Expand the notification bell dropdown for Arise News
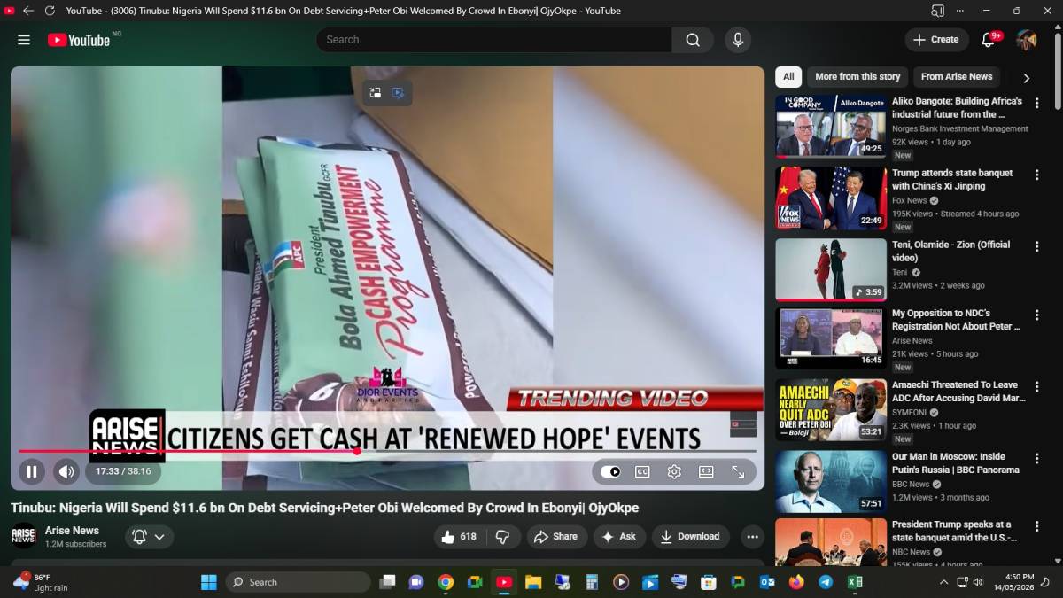The width and height of the screenshot is (1063, 598). click(x=149, y=536)
